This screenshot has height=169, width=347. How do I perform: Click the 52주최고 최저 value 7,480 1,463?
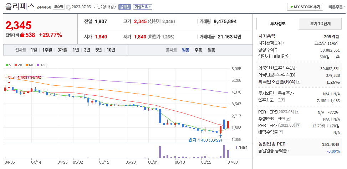point(328,101)
